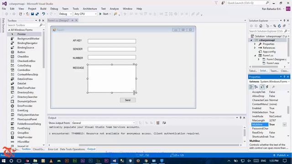Click the Solution Explorer Home icon

click(x=261, y=26)
